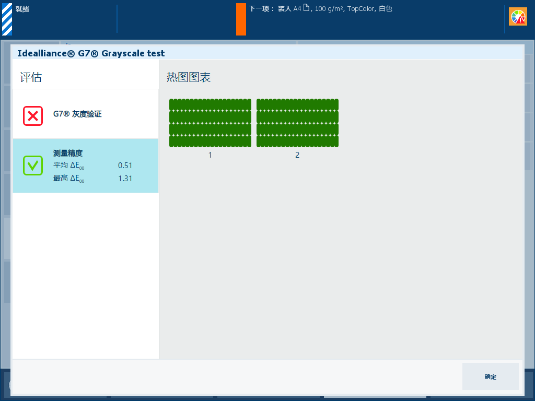Image resolution: width=535 pixels, height=401 pixels.
Task: Click the A4 page icon in header
Action: point(306,8)
